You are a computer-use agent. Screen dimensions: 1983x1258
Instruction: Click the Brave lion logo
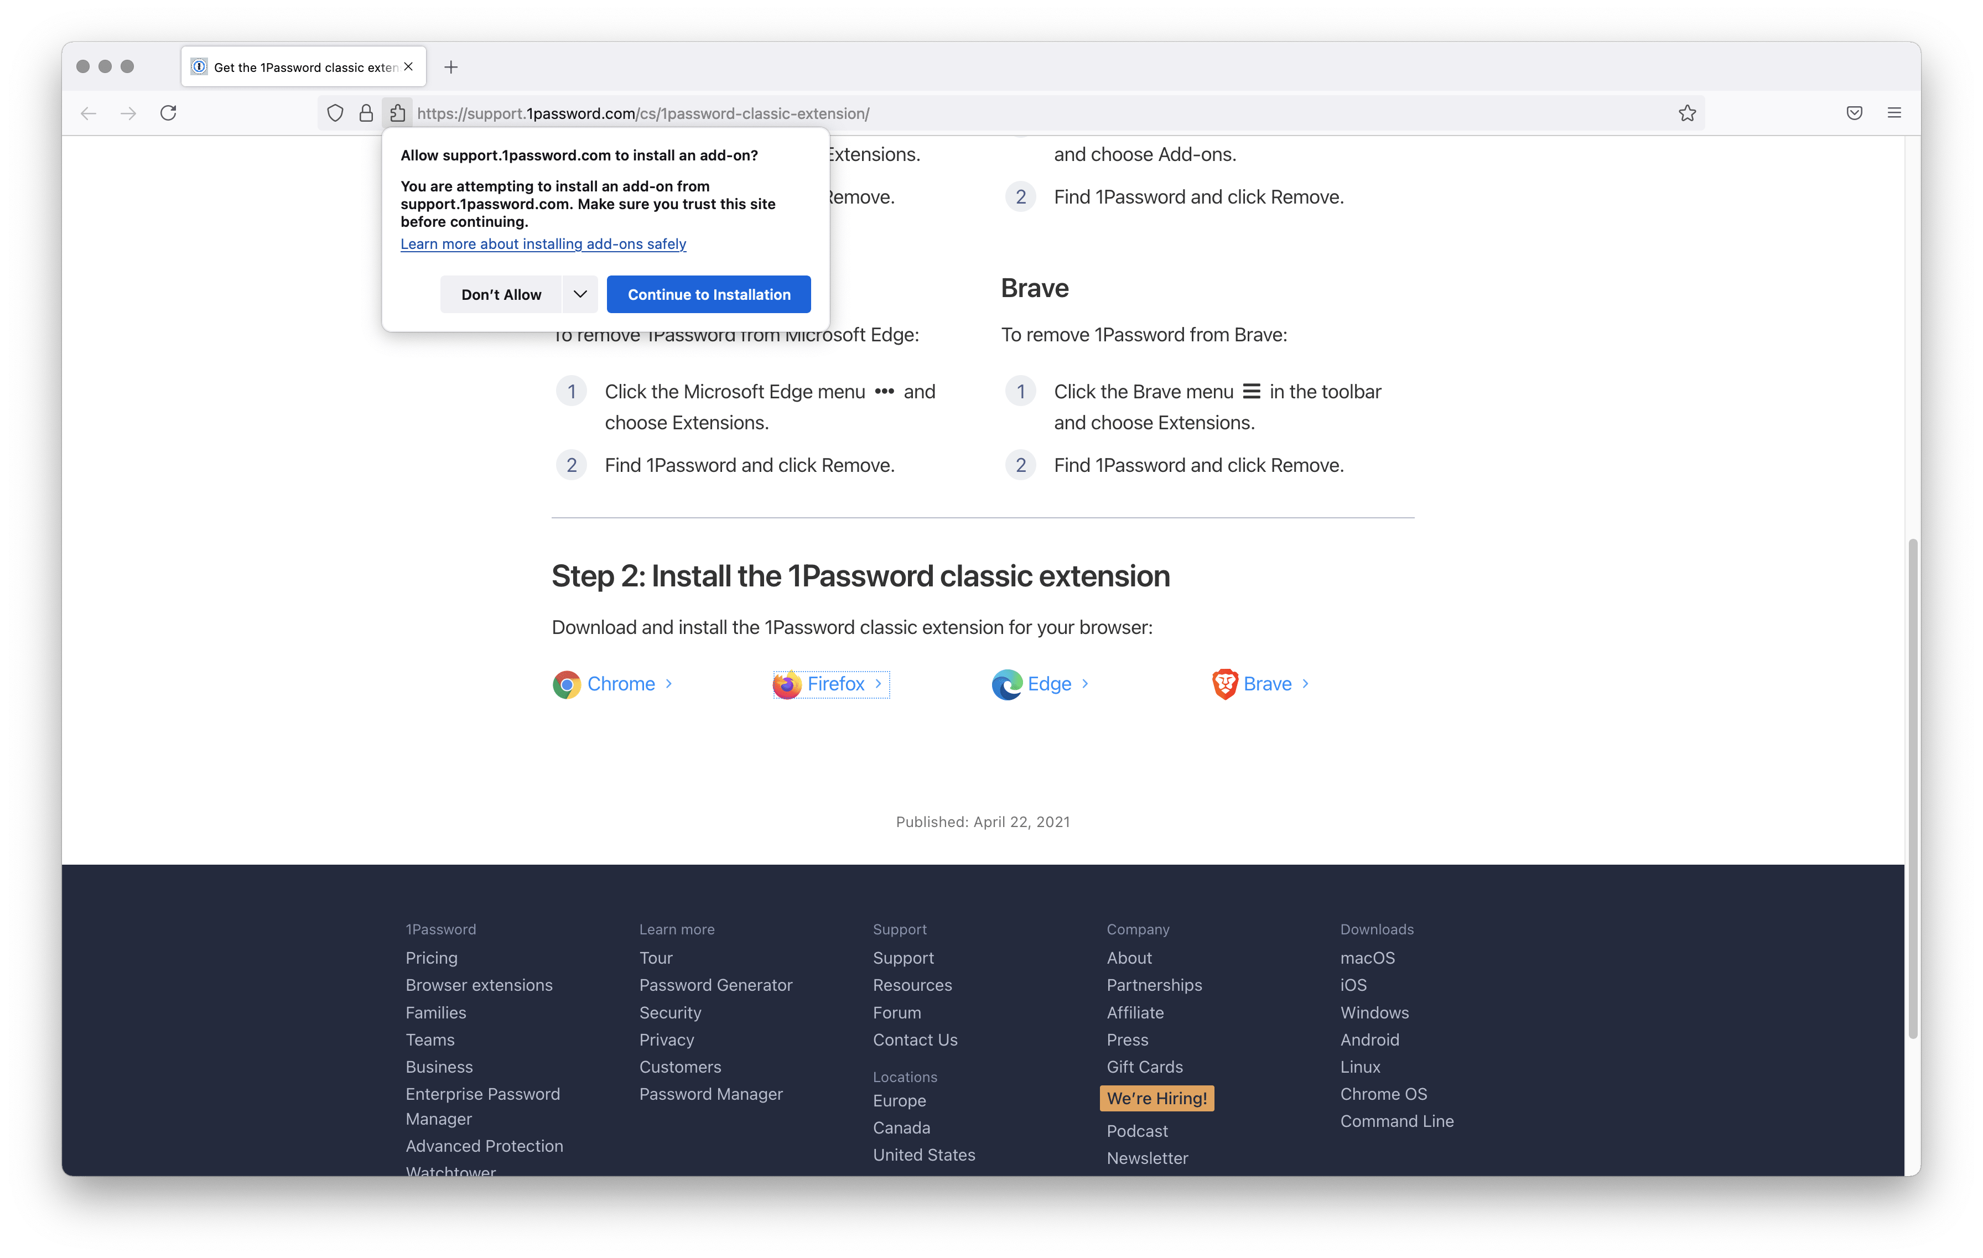(1226, 684)
